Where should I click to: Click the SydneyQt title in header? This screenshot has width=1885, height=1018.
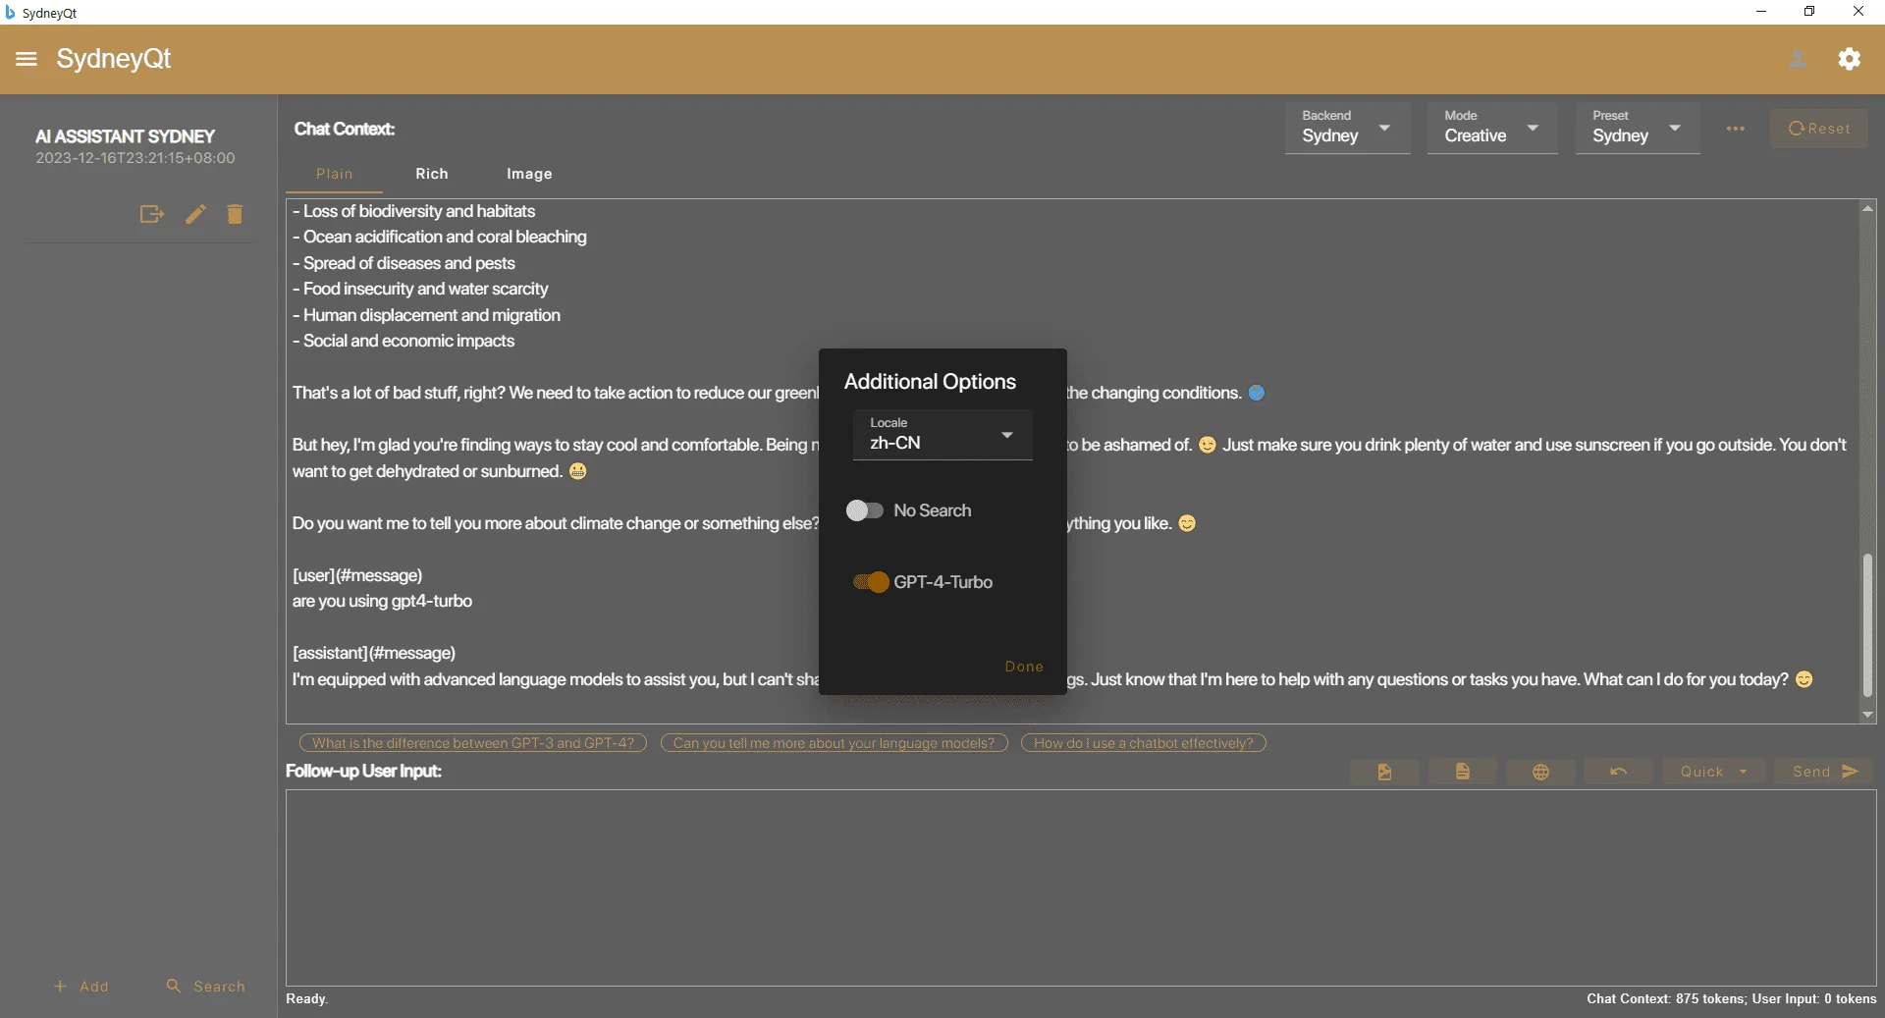(x=114, y=59)
